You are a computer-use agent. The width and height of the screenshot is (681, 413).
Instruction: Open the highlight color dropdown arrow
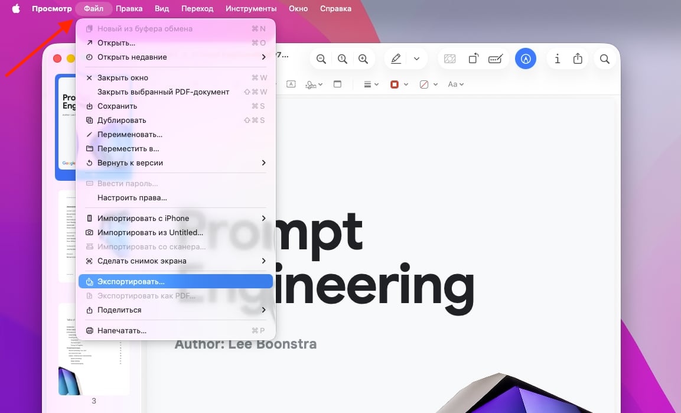416,58
